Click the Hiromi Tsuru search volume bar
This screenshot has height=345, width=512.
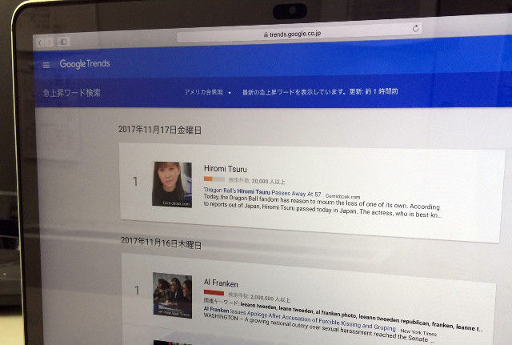[214, 179]
